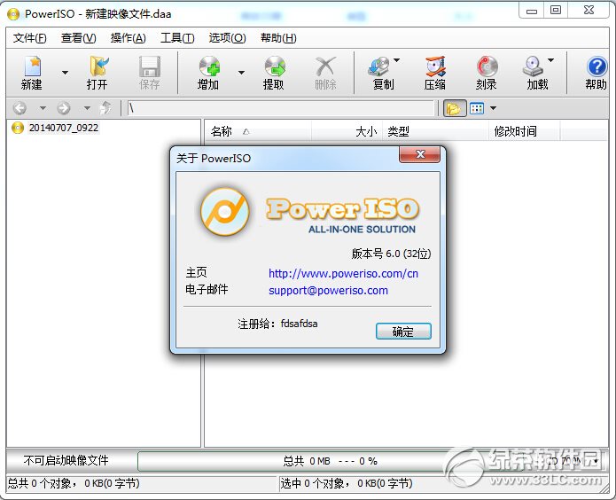Viewport: 616px width, 500px height.
Task: Expand the 加载 dropdown arrow
Action: click(550, 60)
